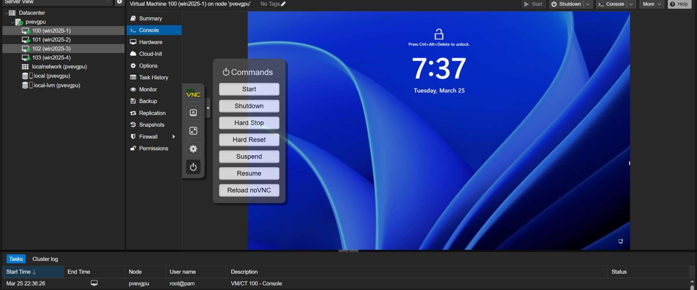
Task: Open the Console dropdown arrow
Action: (631, 4)
